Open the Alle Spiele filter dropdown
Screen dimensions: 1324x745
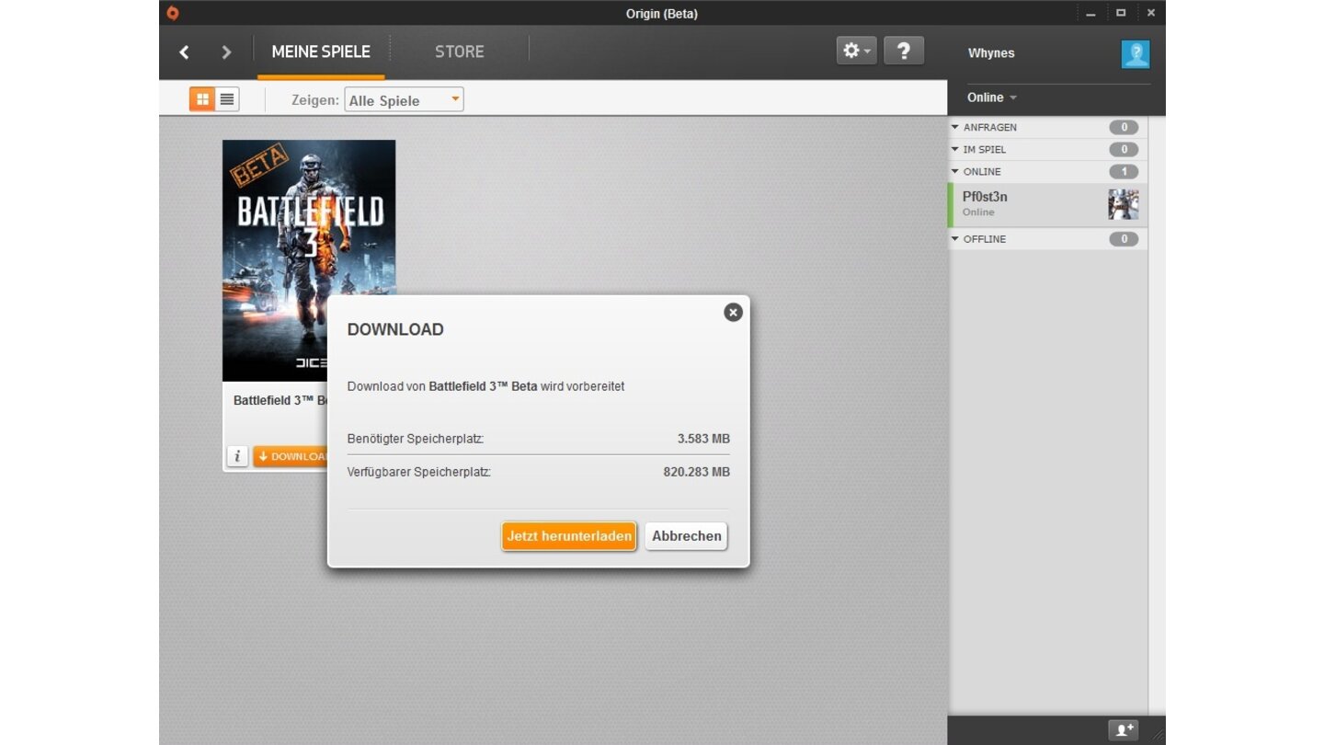(404, 100)
